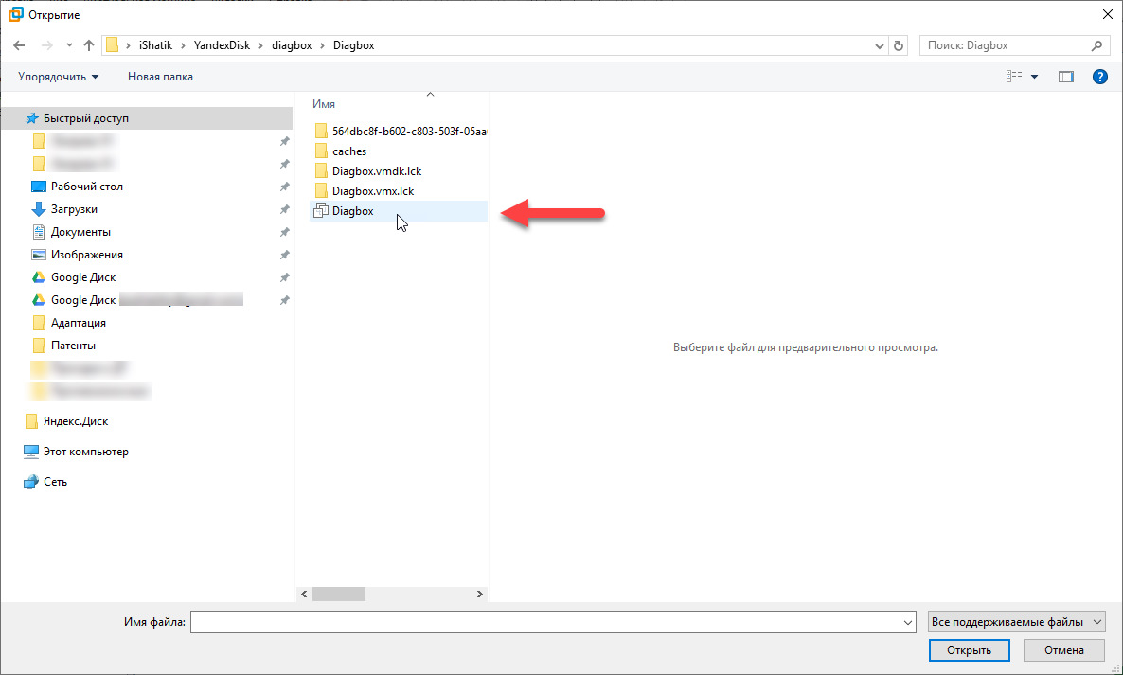Click the caches folder icon
This screenshot has height=675, width=1123.
point(321,151)
